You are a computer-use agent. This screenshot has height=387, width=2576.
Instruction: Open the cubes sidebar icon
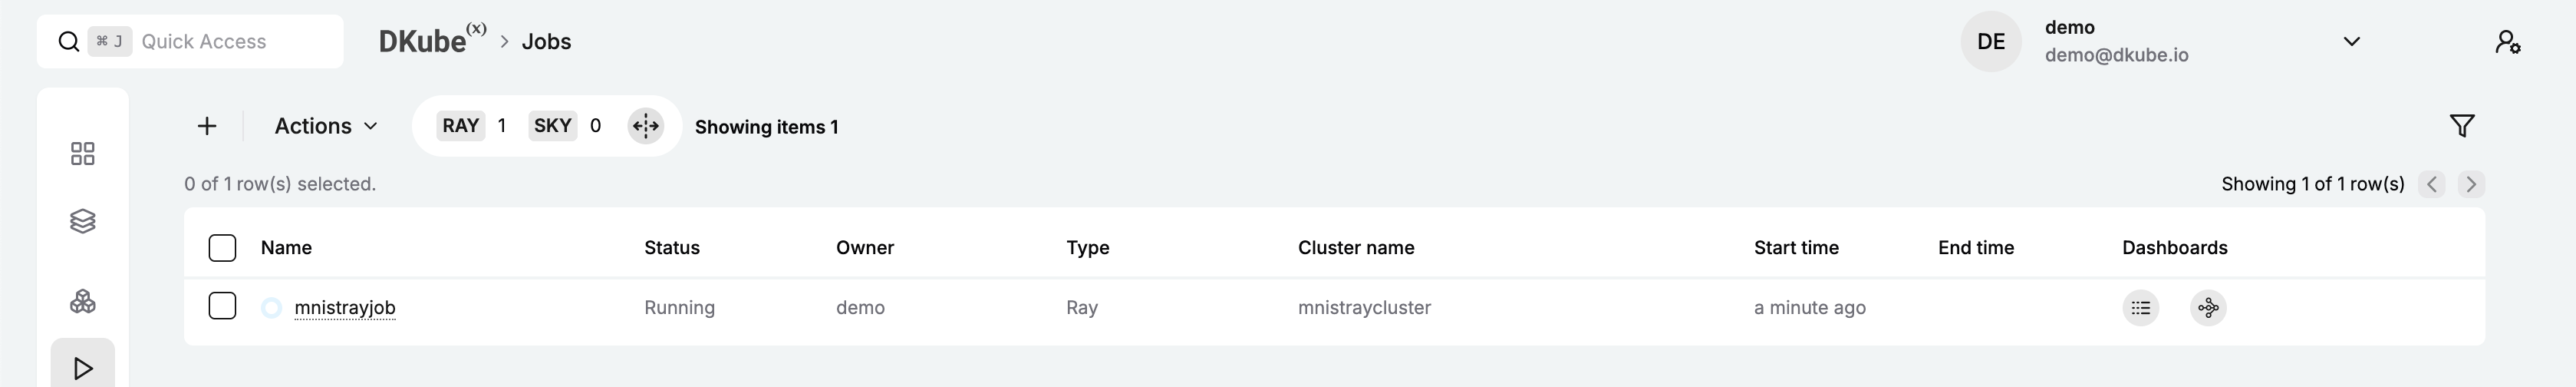83,301
